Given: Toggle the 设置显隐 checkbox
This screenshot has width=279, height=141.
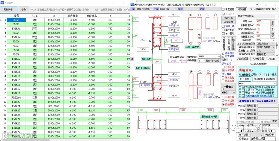Looking at the screenshot, I should [x=223, y=9].
